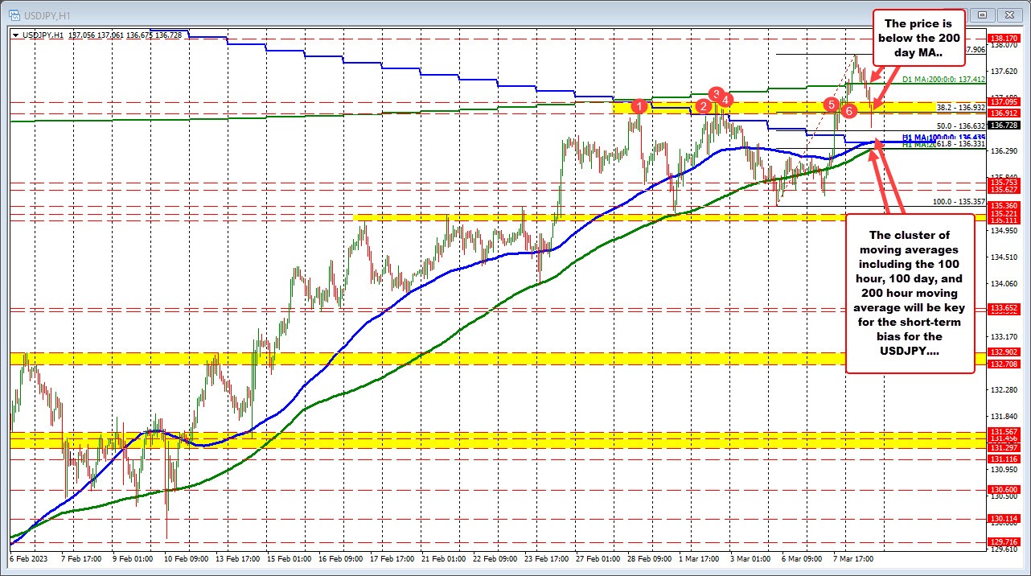Select the 135.753 red price label
This screenshot has width=1031, height=576.
point(1002,183)
